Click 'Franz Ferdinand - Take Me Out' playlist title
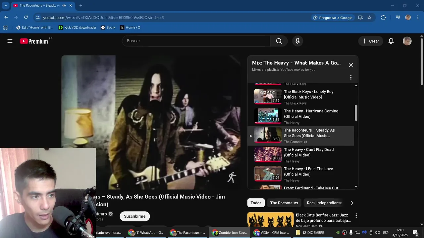 pyautogui.click(x=311, y=188)
